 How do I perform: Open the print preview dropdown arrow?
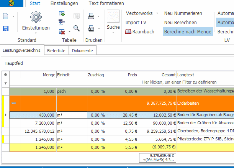(99, 28)
